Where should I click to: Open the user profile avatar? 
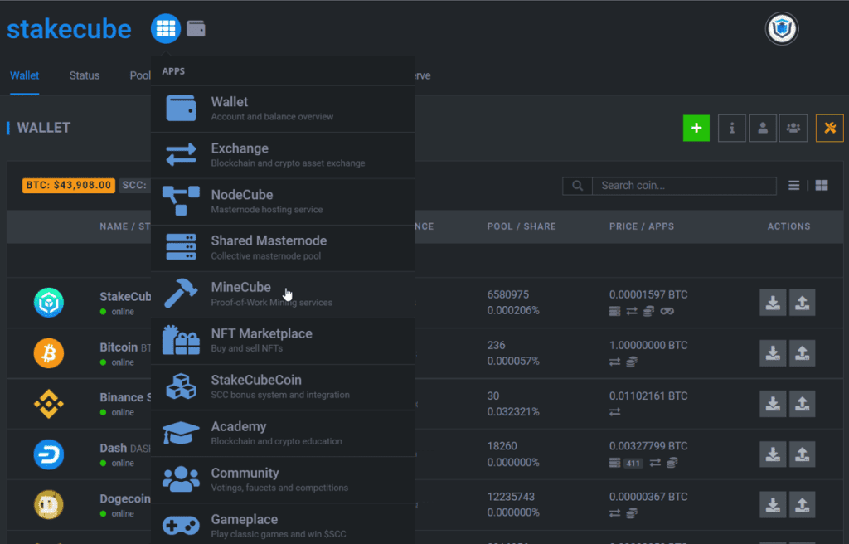pos(782,29)
